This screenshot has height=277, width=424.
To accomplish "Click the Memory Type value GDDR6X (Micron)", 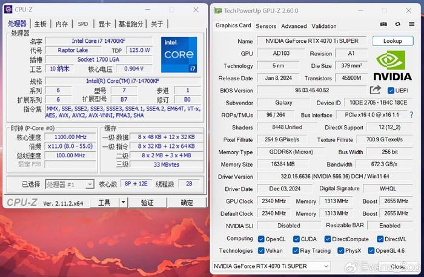I will 291,152.
